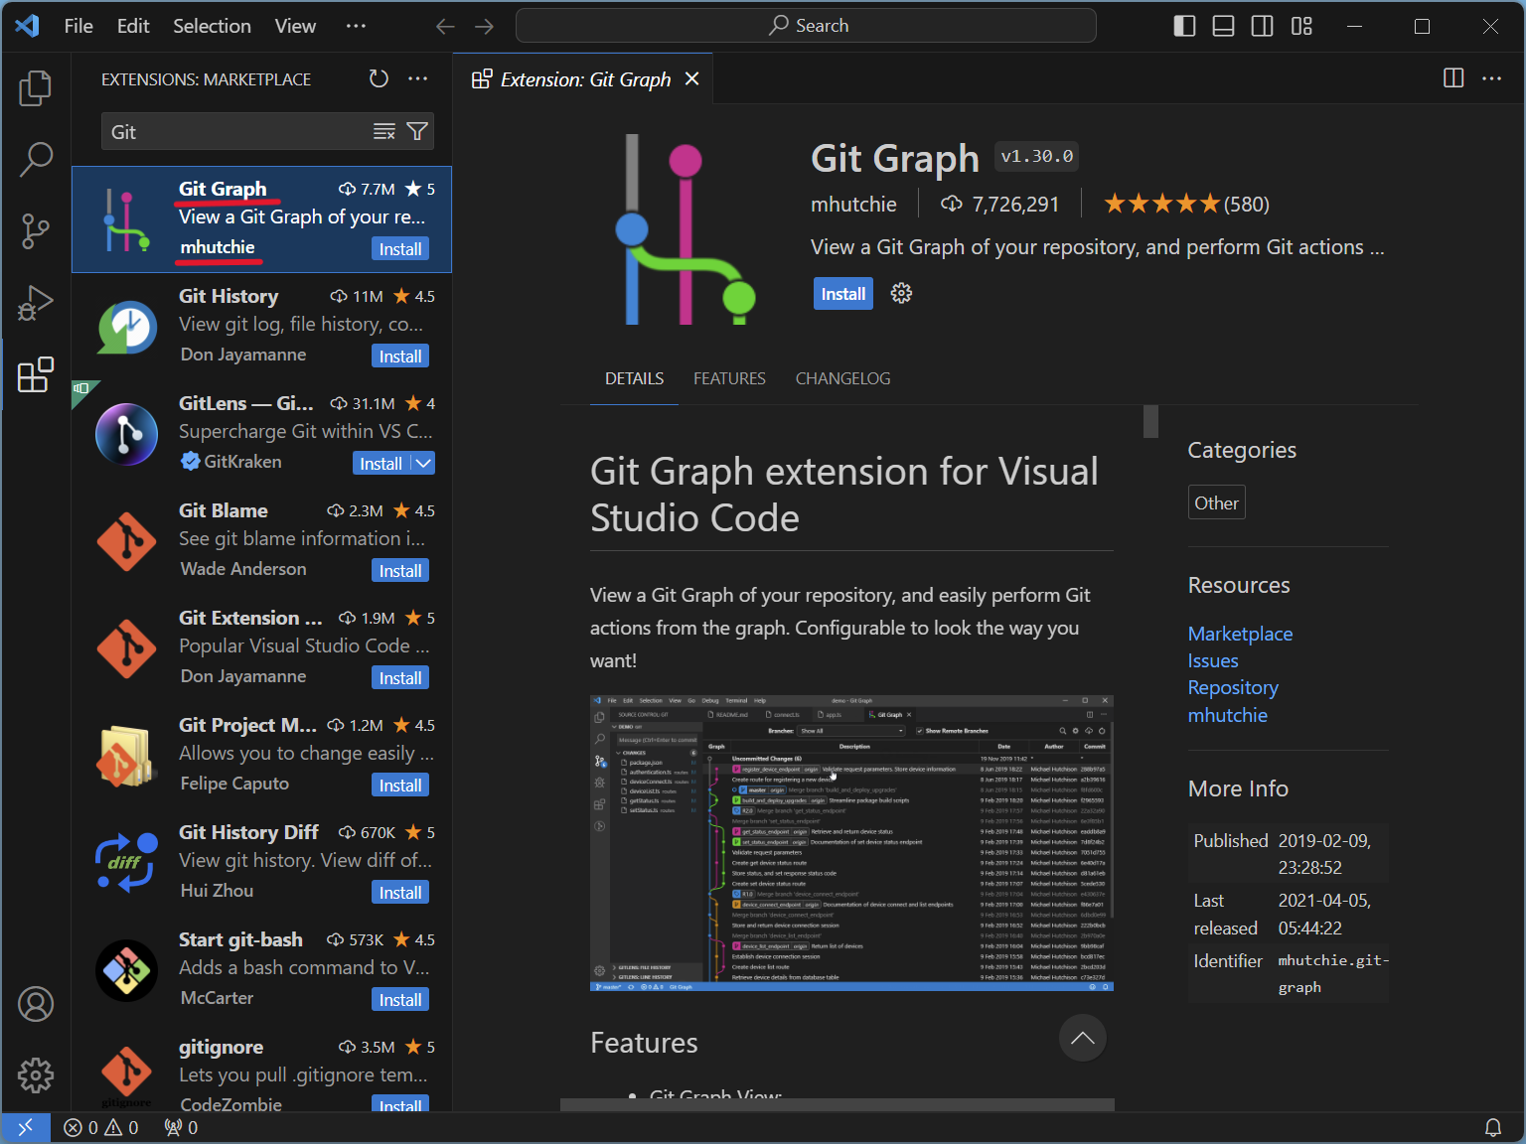Expand hidden menu bar items ellipsis
Viewport: 1526px width, 1144px height.
click(356, 27)
